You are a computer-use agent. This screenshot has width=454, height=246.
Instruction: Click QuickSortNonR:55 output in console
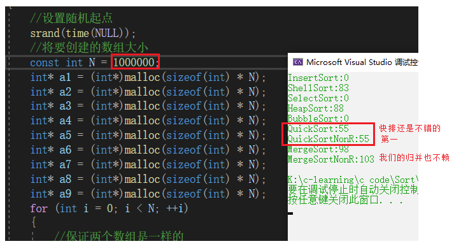click(x=329, y=139)
